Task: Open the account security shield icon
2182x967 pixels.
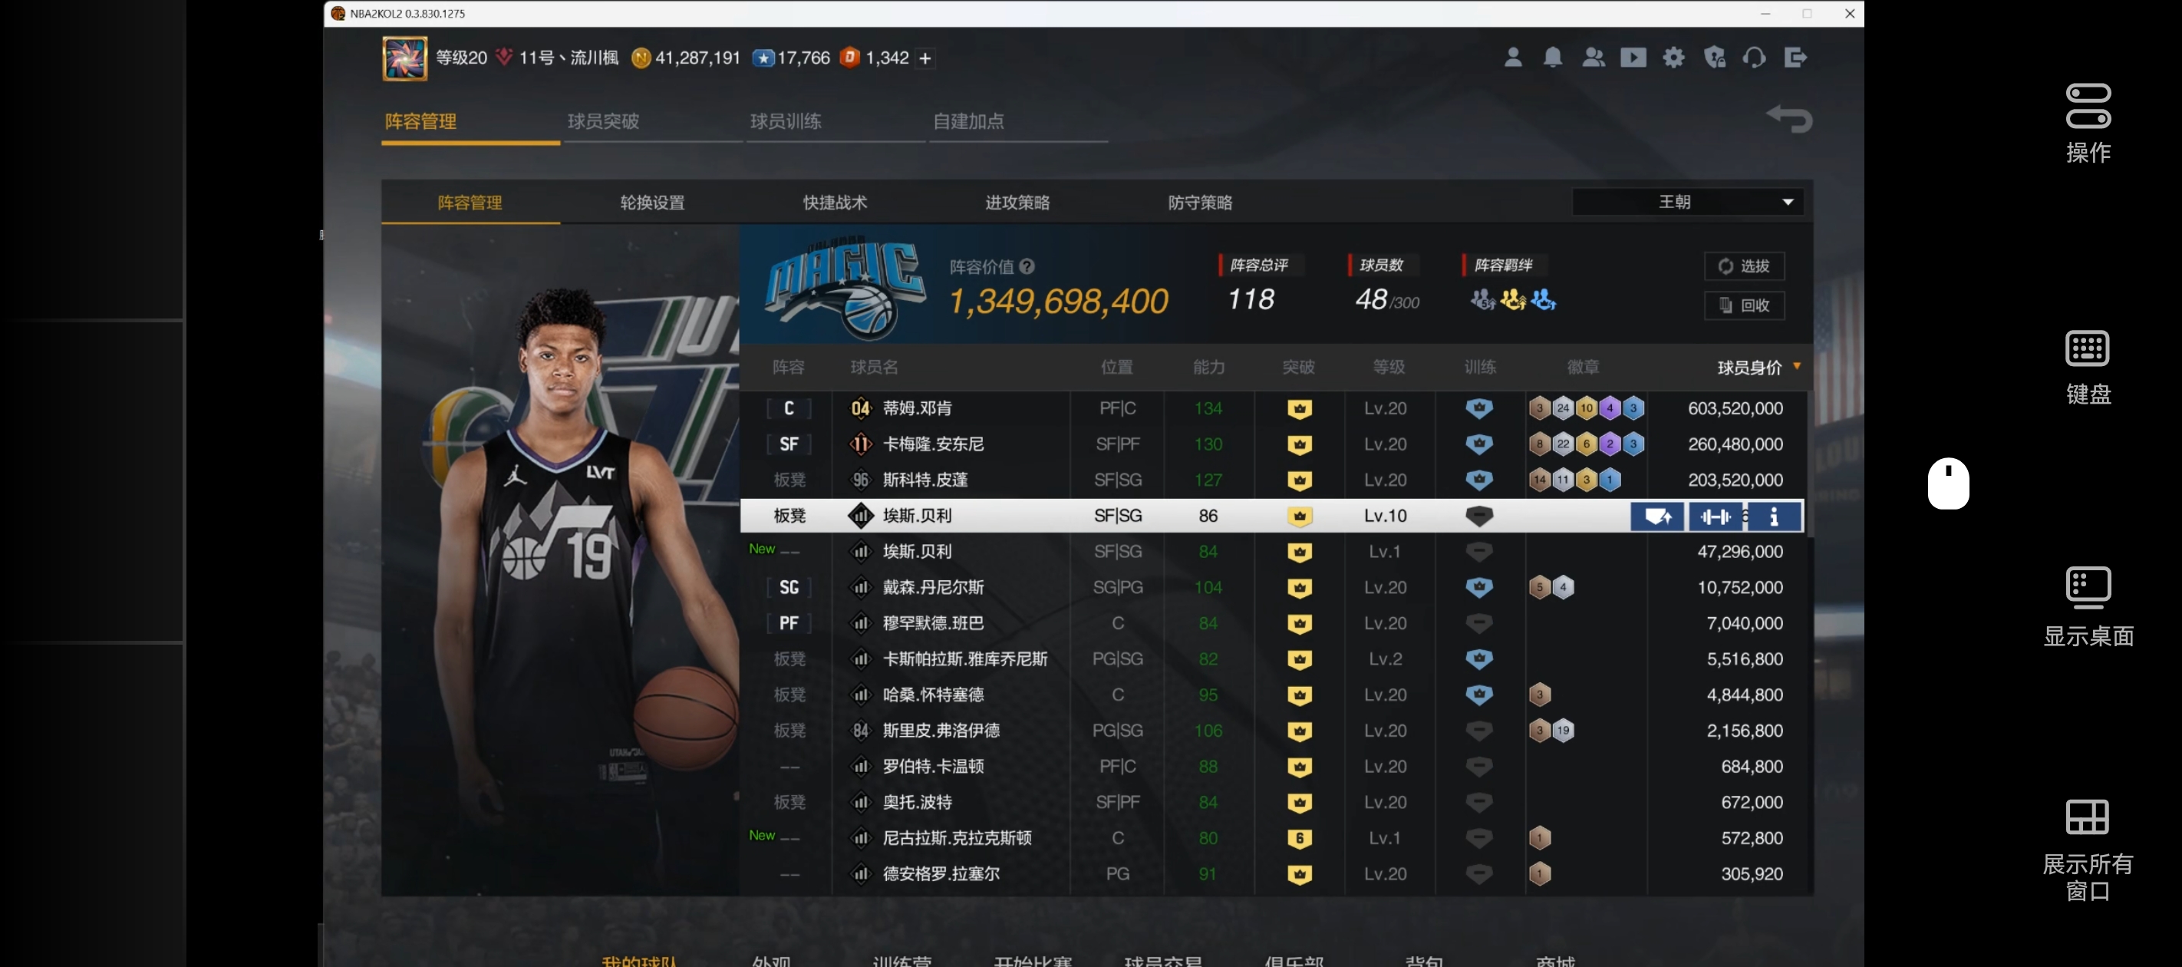Action: [x=1715, y=58]
